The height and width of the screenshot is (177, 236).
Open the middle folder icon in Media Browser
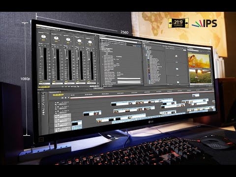point(177,69)
